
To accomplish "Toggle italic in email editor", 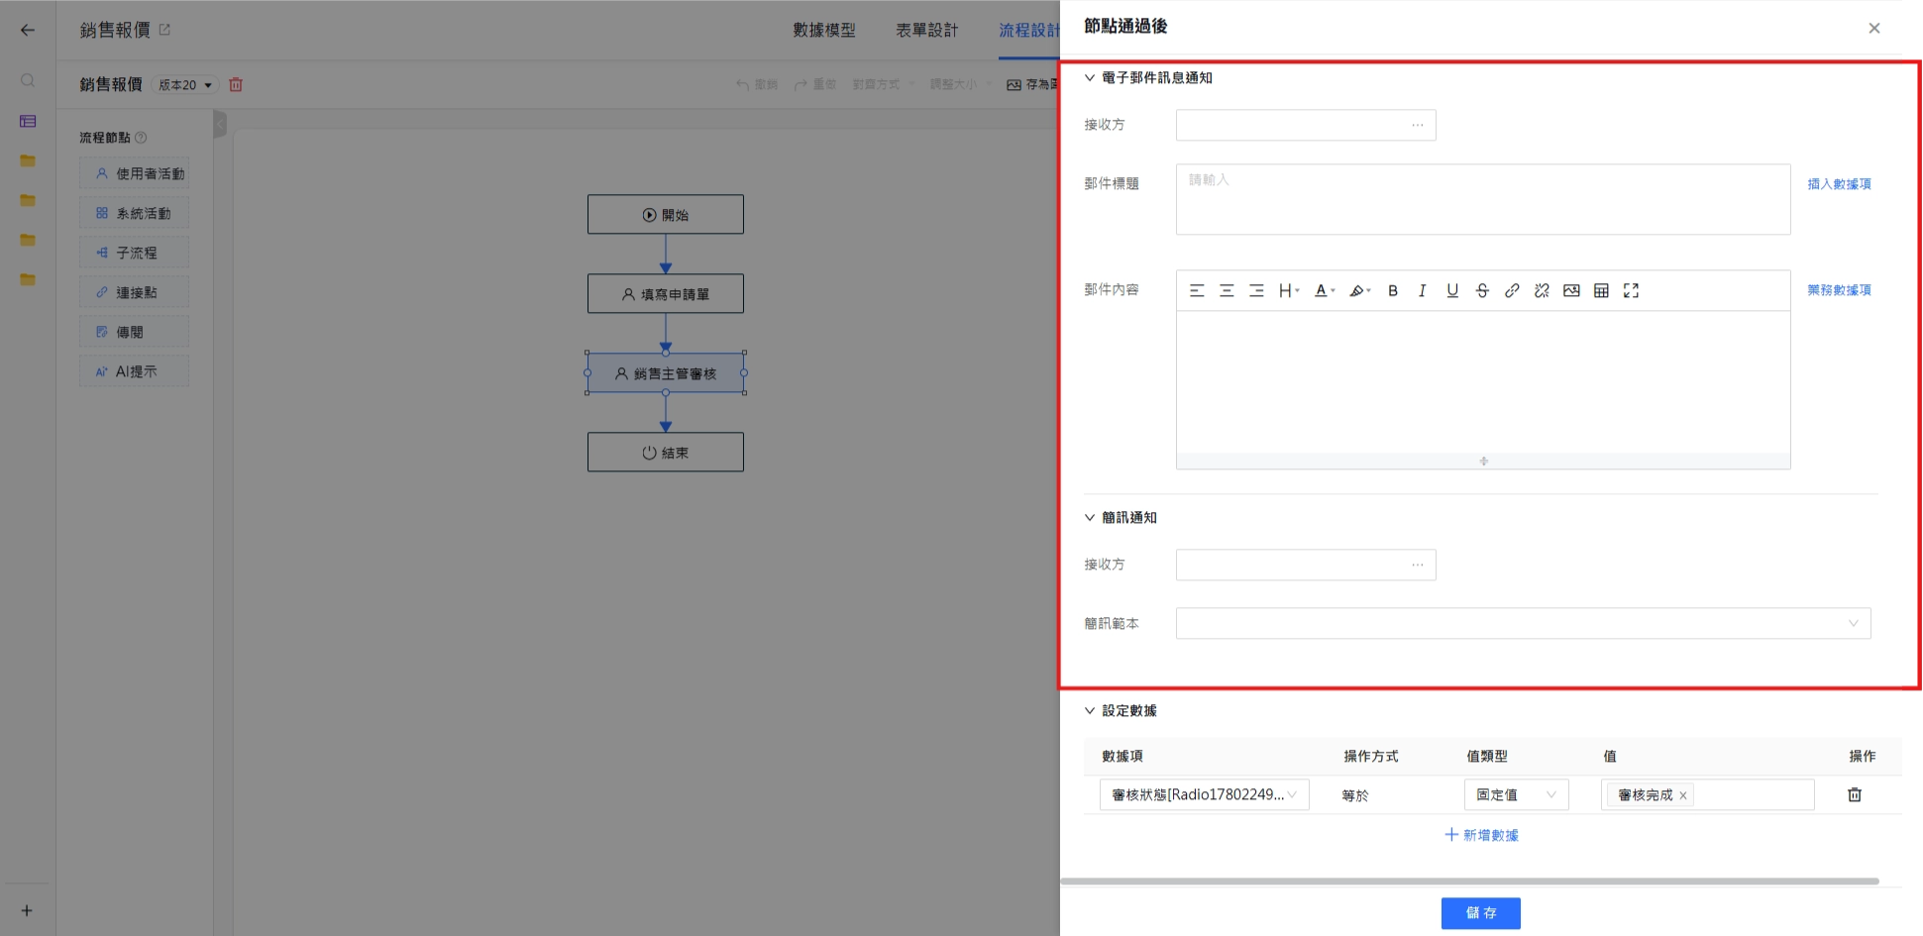I will 1423,290.
